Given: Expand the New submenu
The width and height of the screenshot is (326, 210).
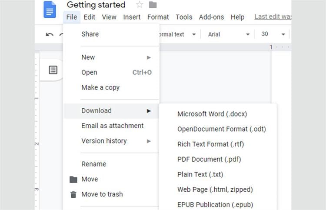Looking at the screenshot, I should [111, 57].
